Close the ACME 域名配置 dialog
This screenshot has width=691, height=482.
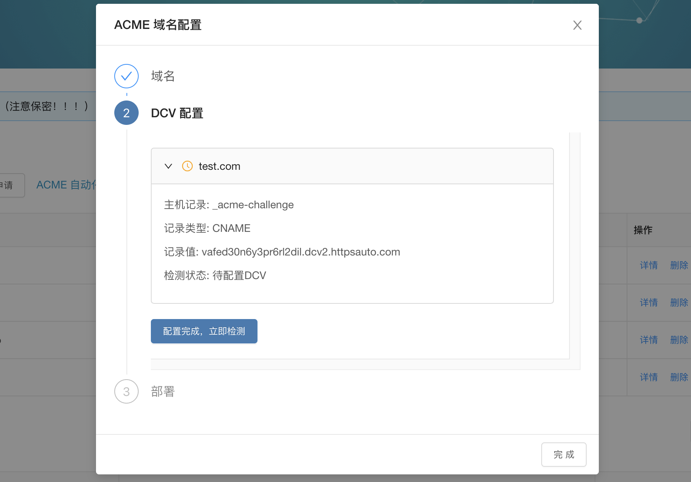(x=577, y=25)
